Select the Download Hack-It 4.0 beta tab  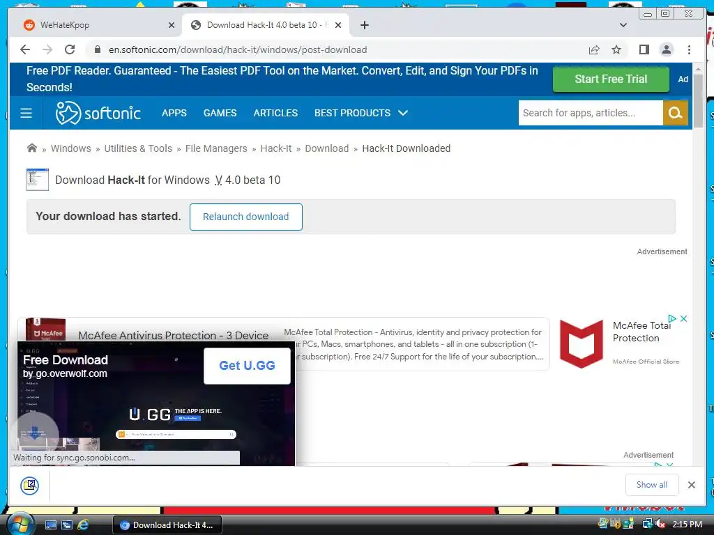pos(266,25)
